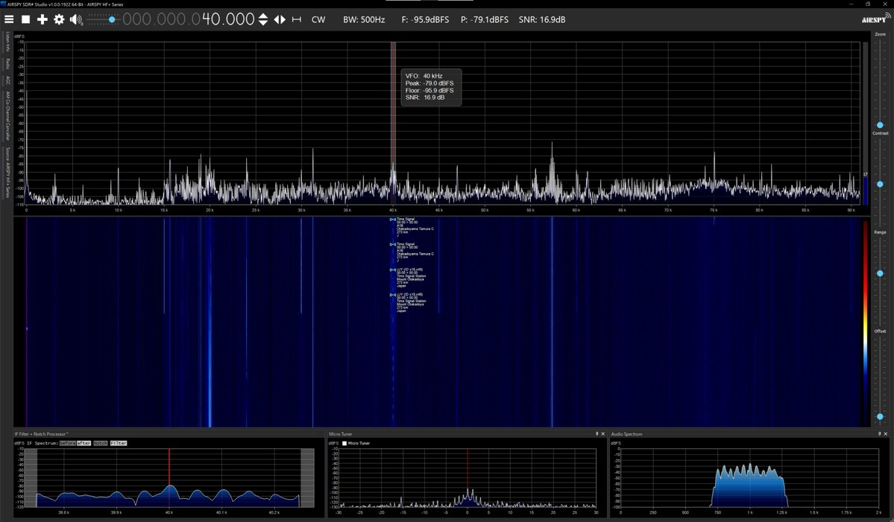Click the P: -79.1dBFS peak readout
This screenshot has width=894, height=522.
485,19
